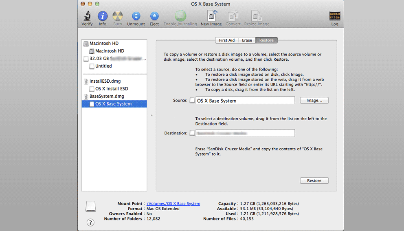Unmount the selected volume via toolbar
Viewport: 404px width, 231px height.
(x=136, y=16)
